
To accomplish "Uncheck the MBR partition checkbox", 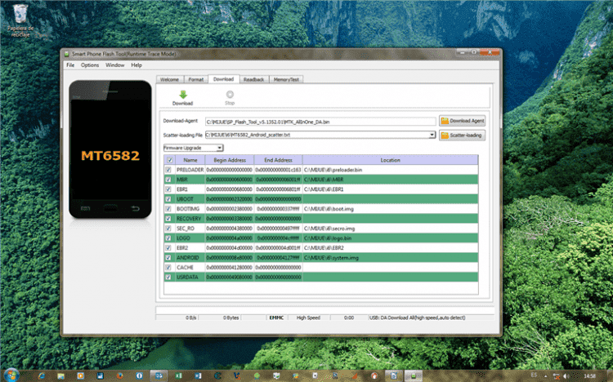I will click(x=168, y=180).
